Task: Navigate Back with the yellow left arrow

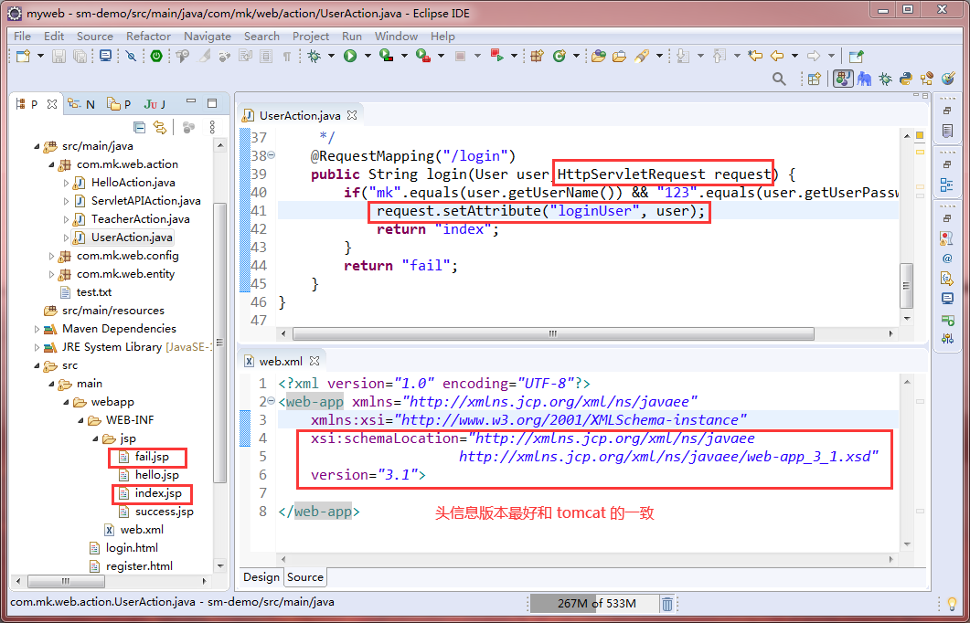Action: (x=777, y=57)
